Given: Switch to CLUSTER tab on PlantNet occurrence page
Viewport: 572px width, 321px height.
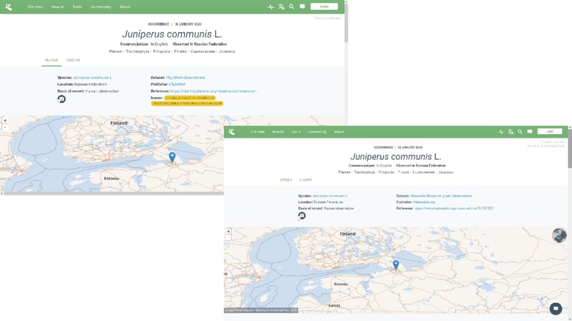Looking at the screenshot, I should [73, 60].
